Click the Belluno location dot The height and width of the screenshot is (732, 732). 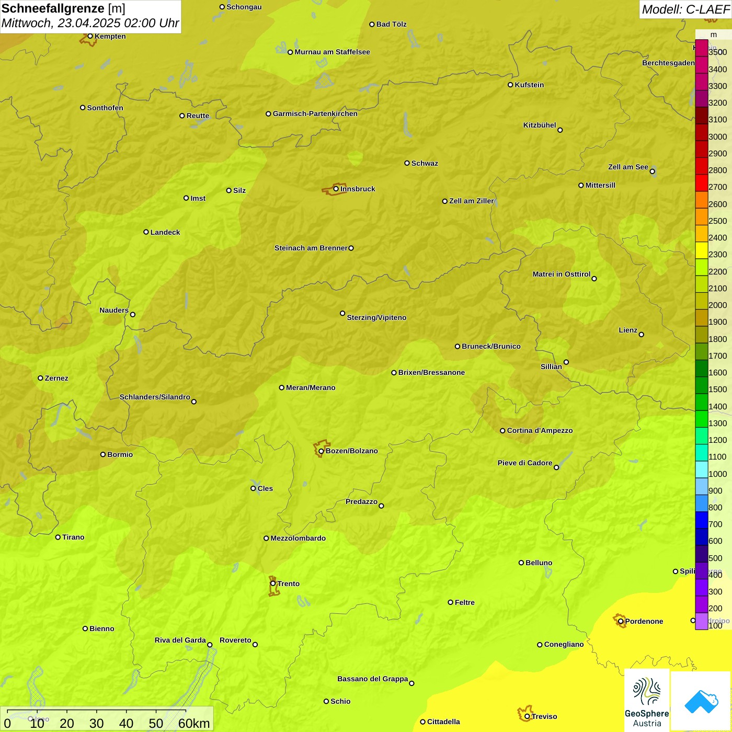coord(521,563)
